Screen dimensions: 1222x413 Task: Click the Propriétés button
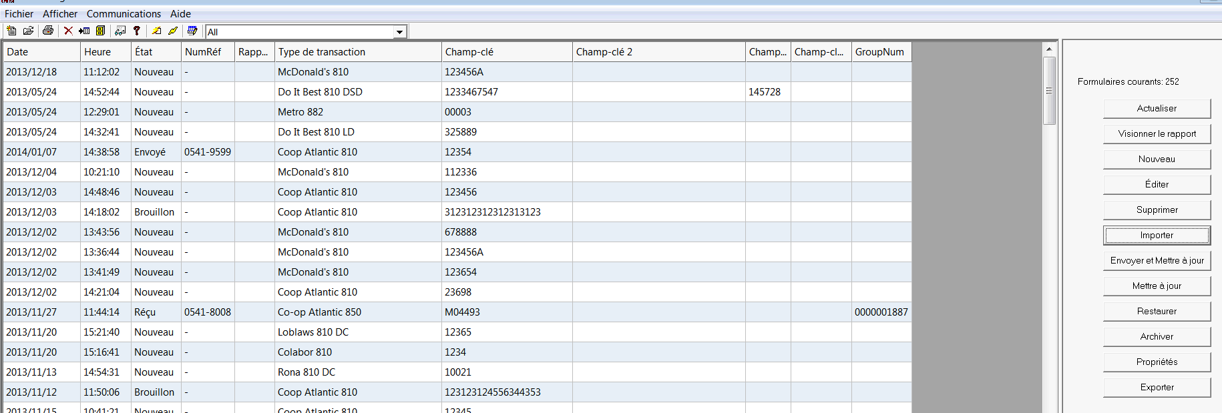tap(1157, 362)
